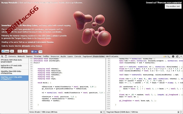The width and height of the screenshot is (183, 114).
Task: Open the EditThisCookie tab
Action: coord(112,56)
